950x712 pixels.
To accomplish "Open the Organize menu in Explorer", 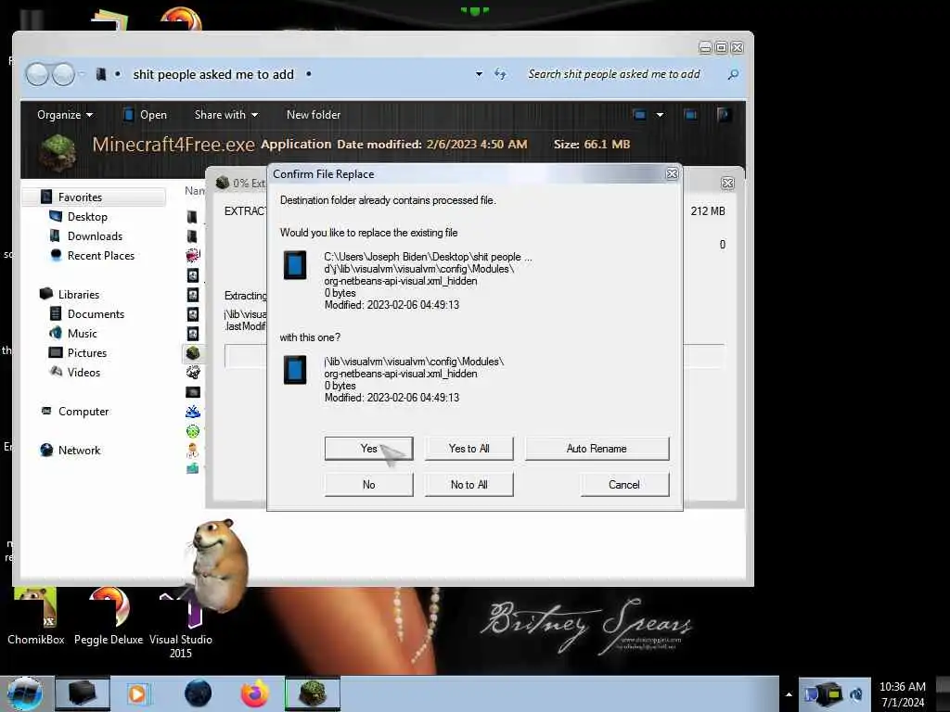I will coord(65,115).
